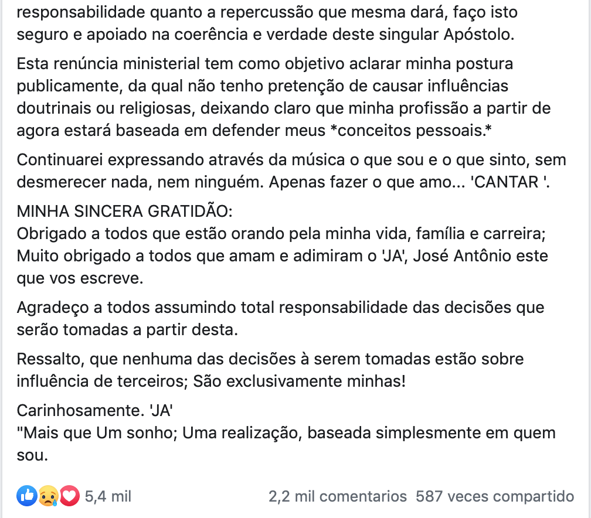This screenshot has width=591, height=518.
Task: Click the 'Obrigado a todos que estão orando' line
Action: pyautogui.click(x=281, y=234)
